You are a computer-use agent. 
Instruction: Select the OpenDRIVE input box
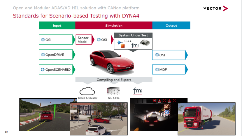click(x=57, y=55)
